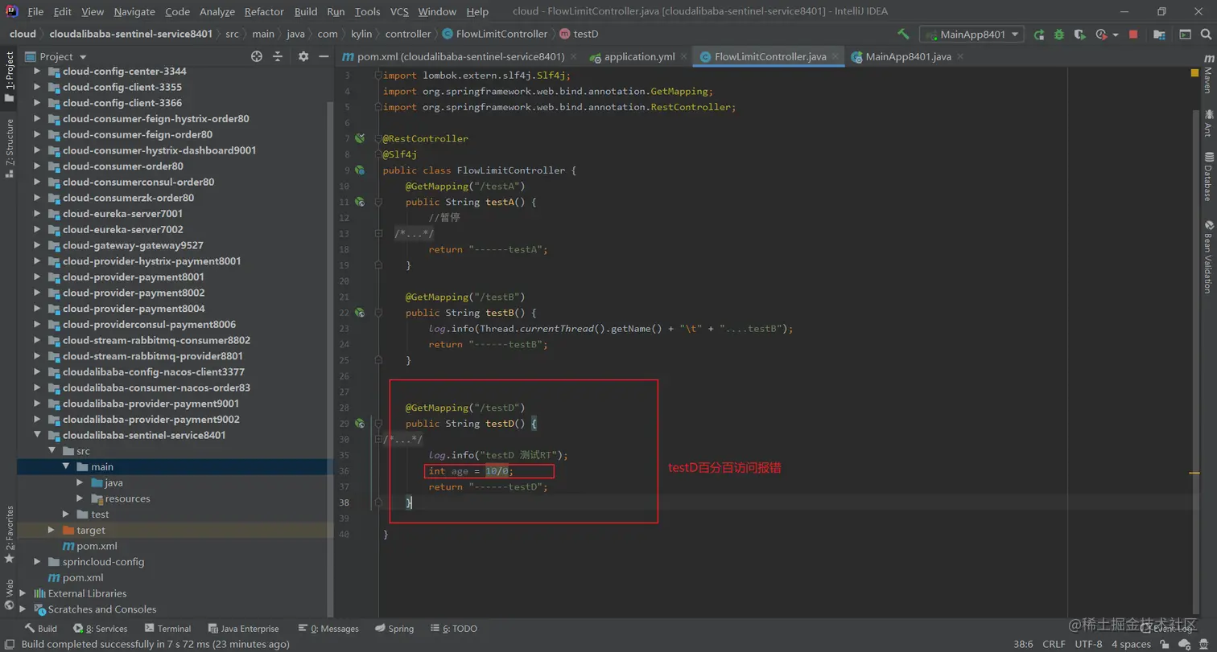
Task: Select pom.xml under sentinel-service8401
Action: pos(90,546)
